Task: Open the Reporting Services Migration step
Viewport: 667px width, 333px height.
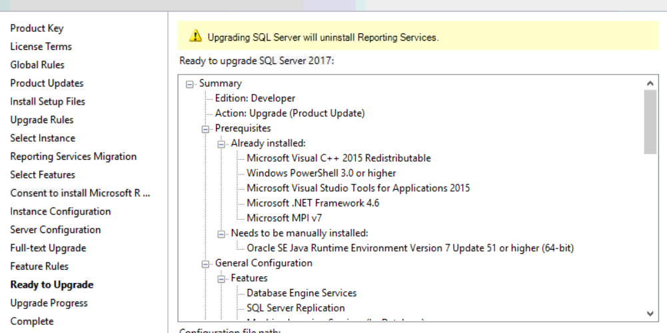Action: tap(73, 157)
